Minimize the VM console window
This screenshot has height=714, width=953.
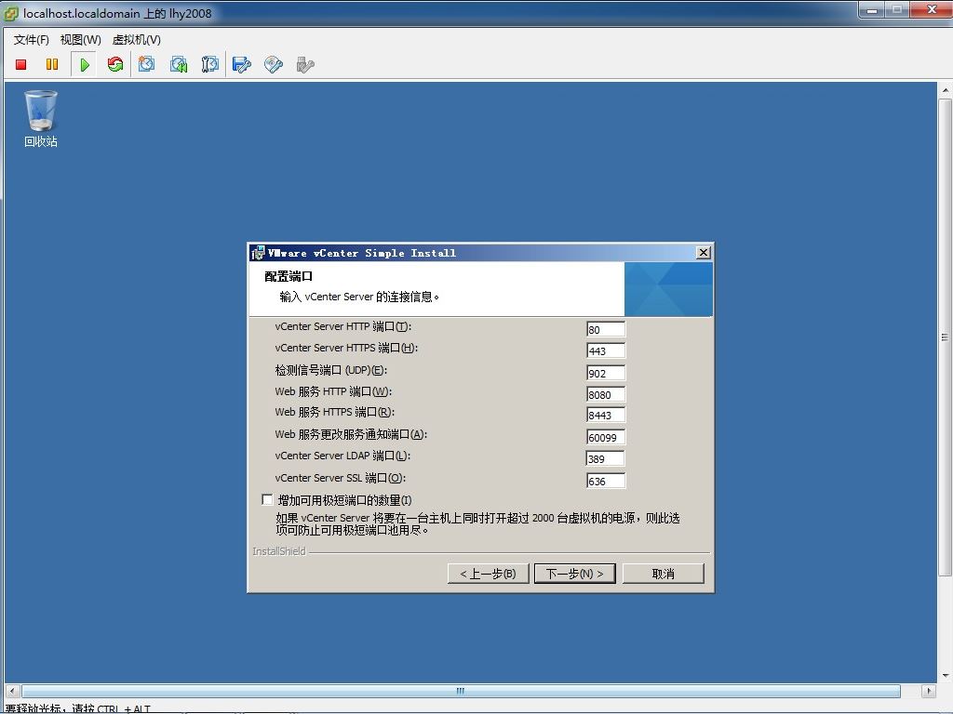coord(871,9)
